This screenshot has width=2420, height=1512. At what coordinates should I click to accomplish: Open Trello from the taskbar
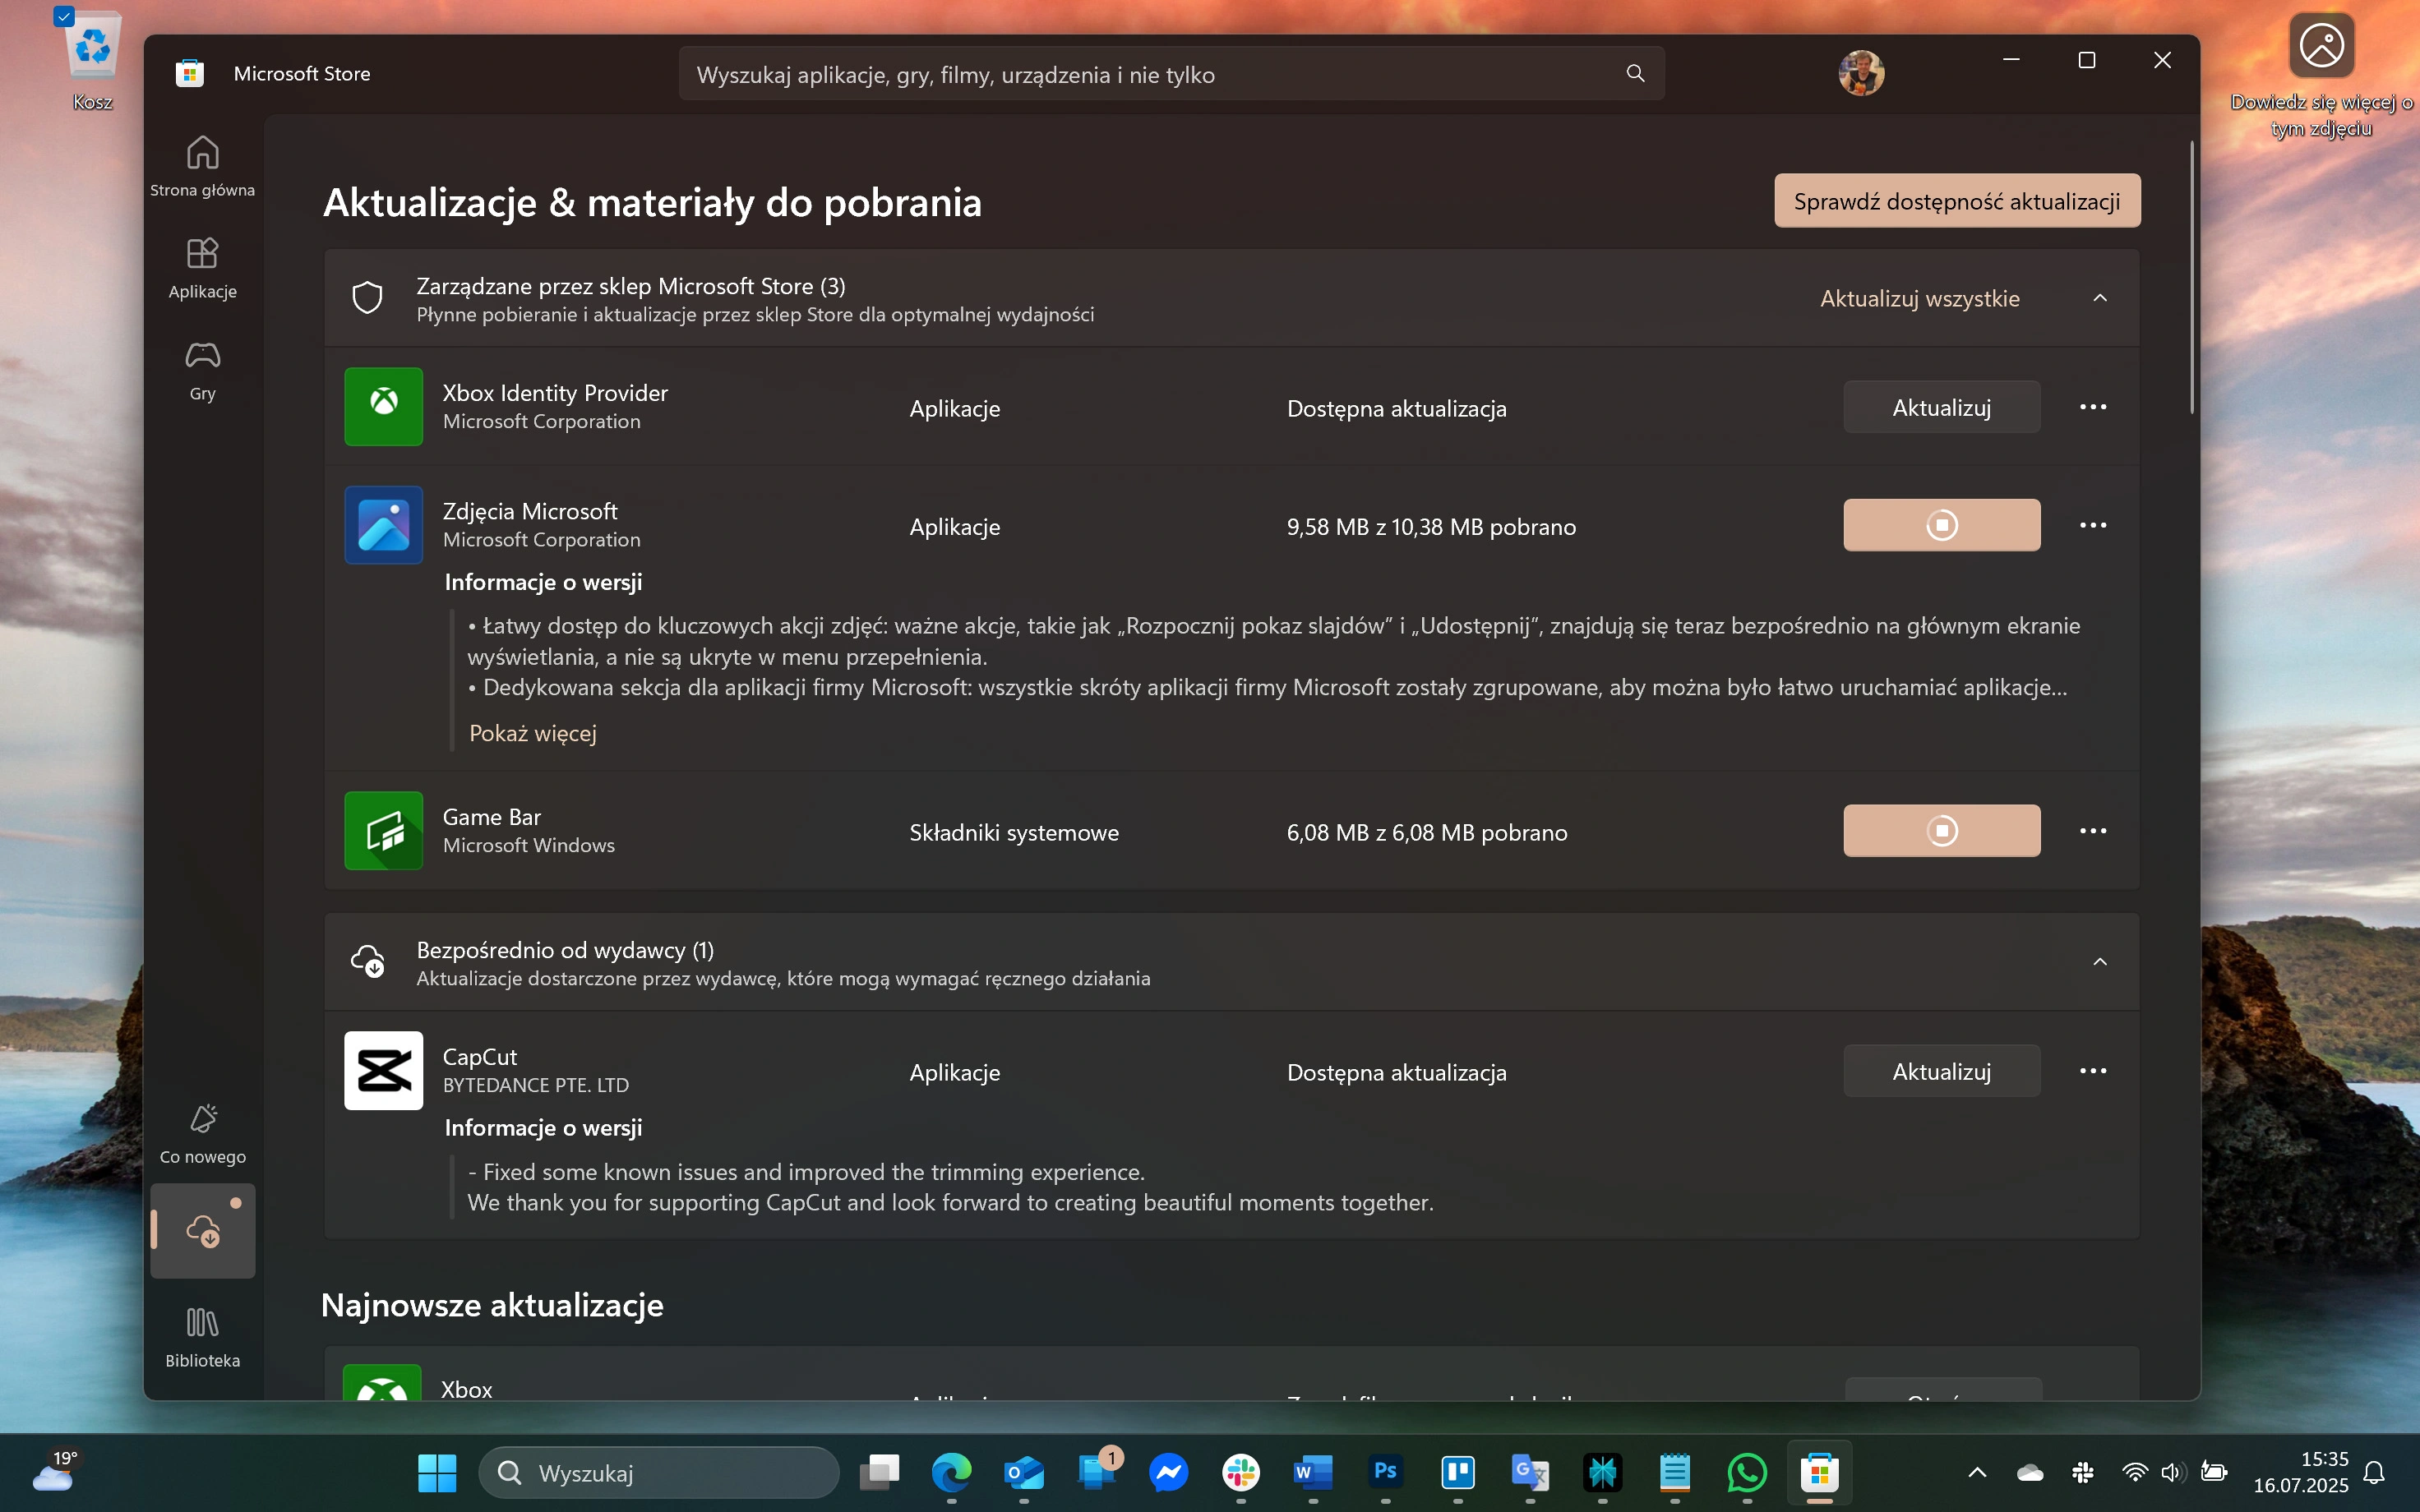[x=1458, y=1472]
